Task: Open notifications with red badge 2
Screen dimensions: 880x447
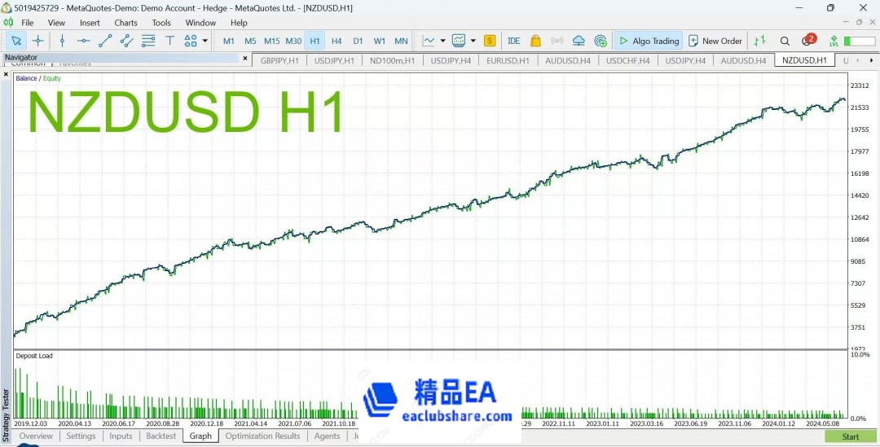Action: [808, 40]
